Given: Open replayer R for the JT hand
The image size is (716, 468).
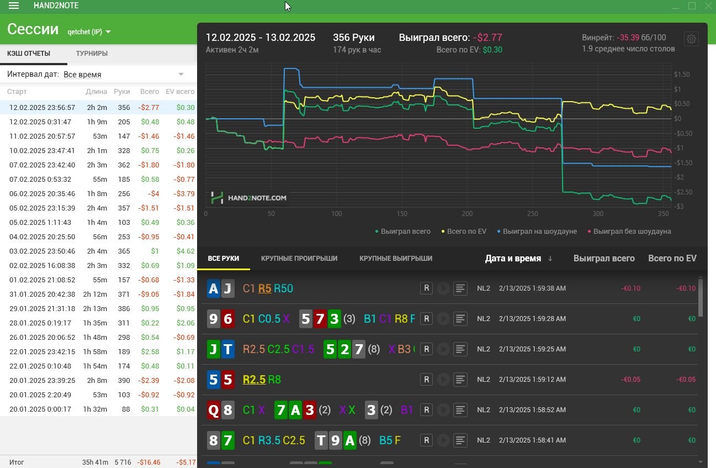Looking at the screenshot, I should [x=426, y=349].
